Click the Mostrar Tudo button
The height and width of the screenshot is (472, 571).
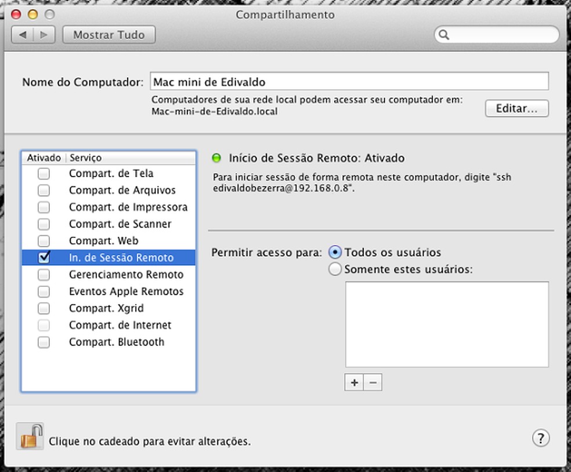[x=109, y=35]
